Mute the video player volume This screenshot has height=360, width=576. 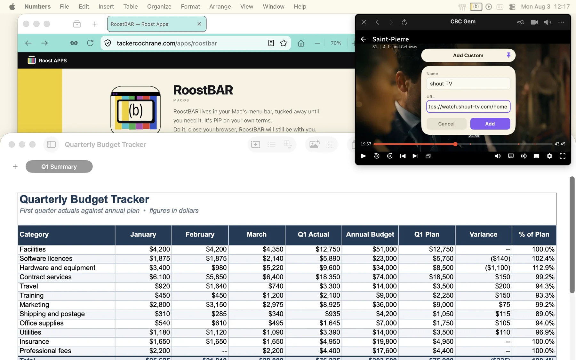498,156
